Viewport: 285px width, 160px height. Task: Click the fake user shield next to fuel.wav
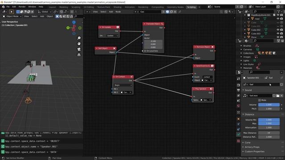[x=274, y=96]
